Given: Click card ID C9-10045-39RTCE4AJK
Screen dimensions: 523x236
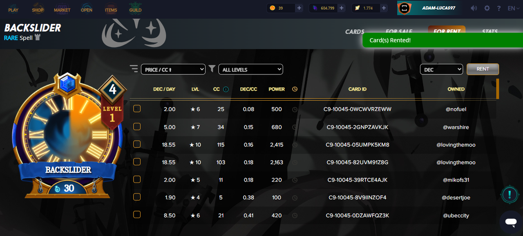Looking at the screenshot, I should tap(358, 180).
